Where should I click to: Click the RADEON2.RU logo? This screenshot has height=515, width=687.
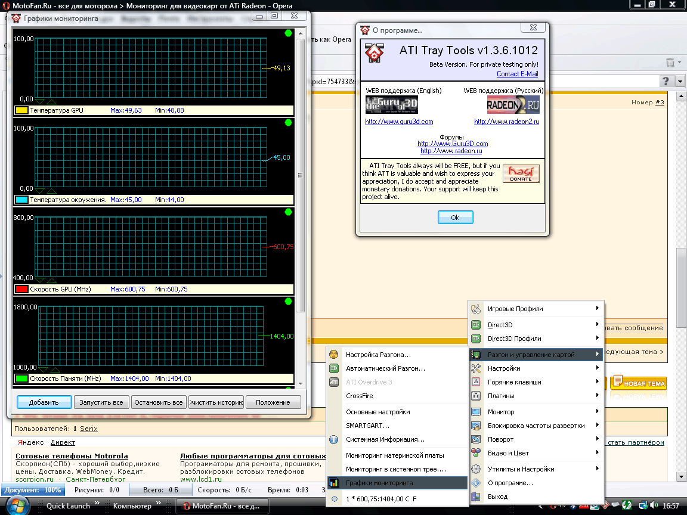513,105
